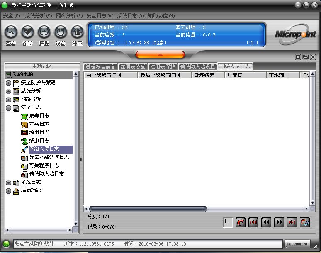Click the 辅助功能 helmet icon

coord(16,191)
